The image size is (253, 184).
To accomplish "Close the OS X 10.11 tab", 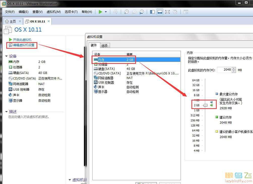I will (x=49, y=21).
